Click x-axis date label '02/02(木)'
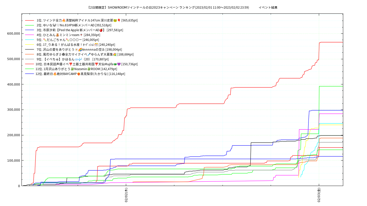The width and height of the screenshot is (367, 206). tap(126, 195)
